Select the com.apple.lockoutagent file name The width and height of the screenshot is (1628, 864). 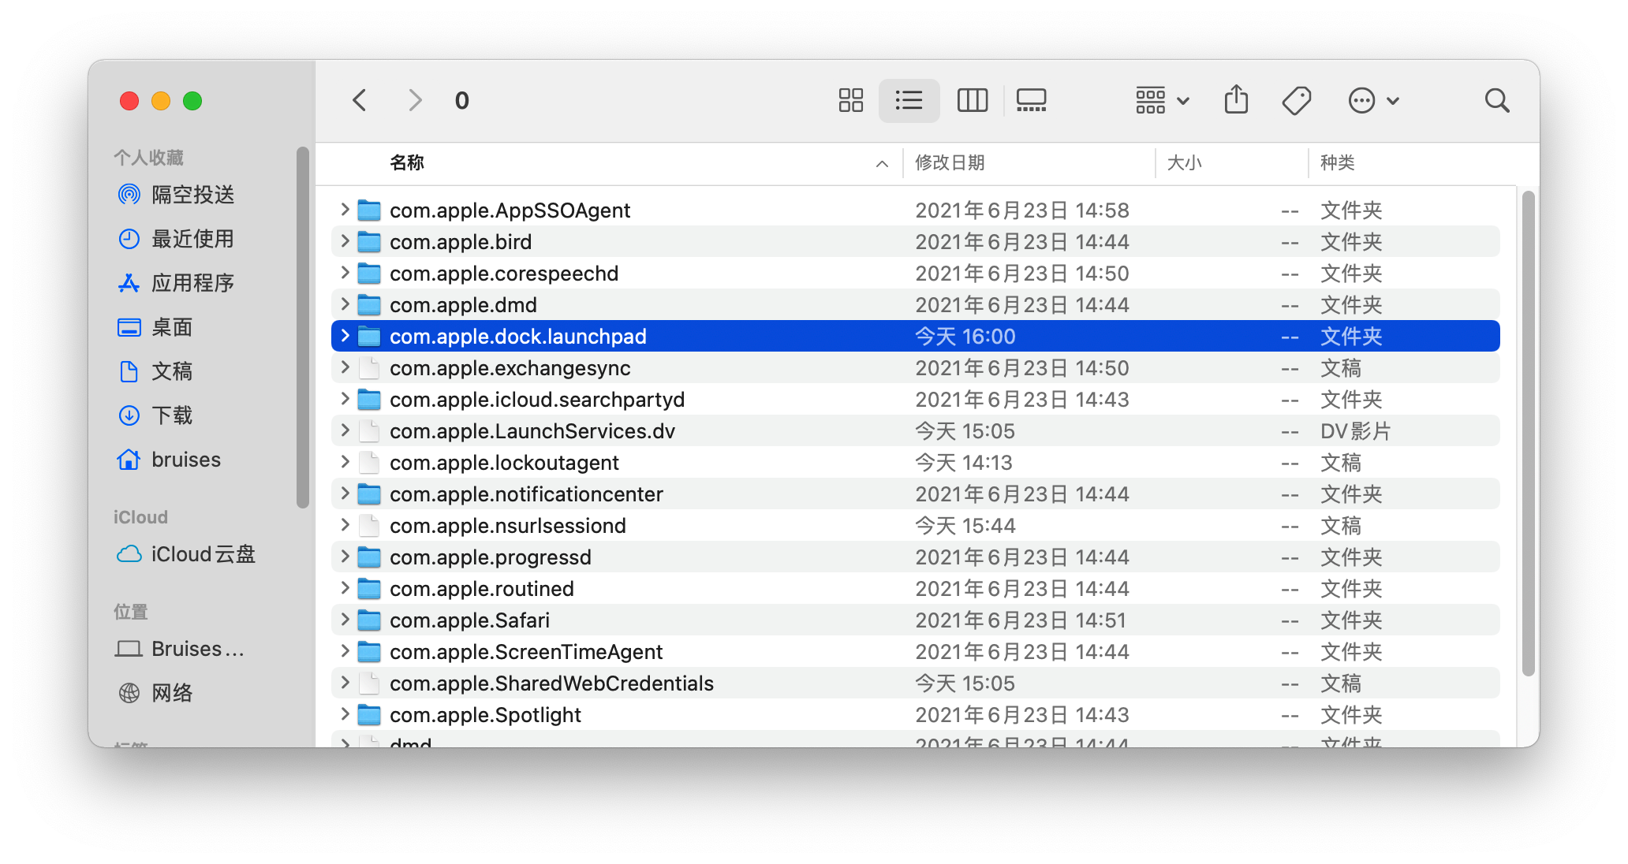tap(504, 463)
